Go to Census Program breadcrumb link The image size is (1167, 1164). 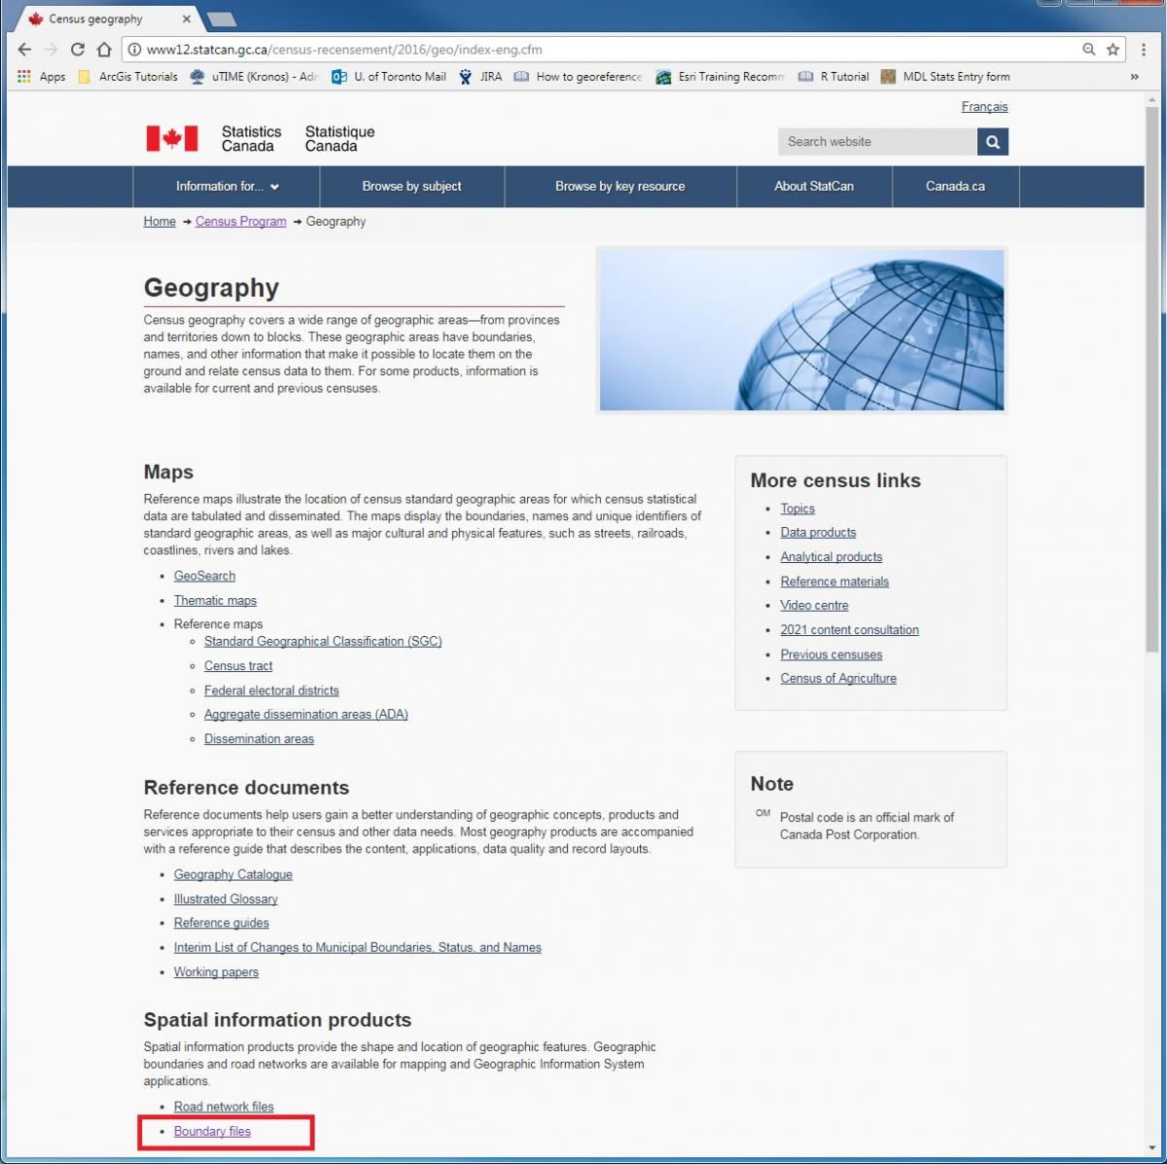241,222
